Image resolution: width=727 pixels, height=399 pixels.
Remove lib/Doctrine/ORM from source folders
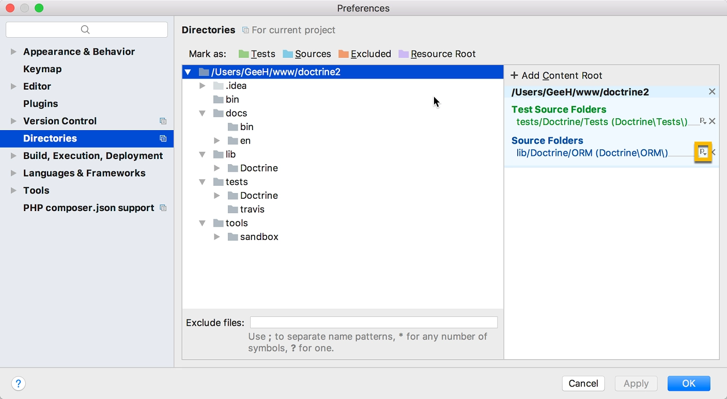714,152
